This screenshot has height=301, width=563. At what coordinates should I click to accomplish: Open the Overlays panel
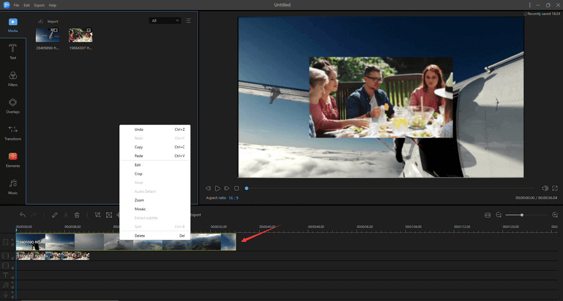[12, 105]
